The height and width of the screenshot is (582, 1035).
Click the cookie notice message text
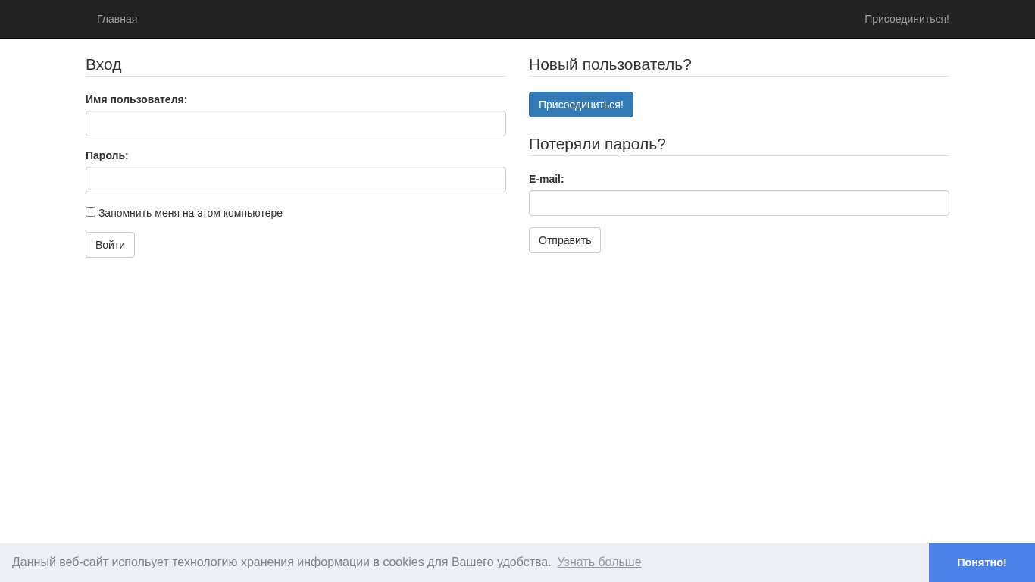(x=281, y=562)
